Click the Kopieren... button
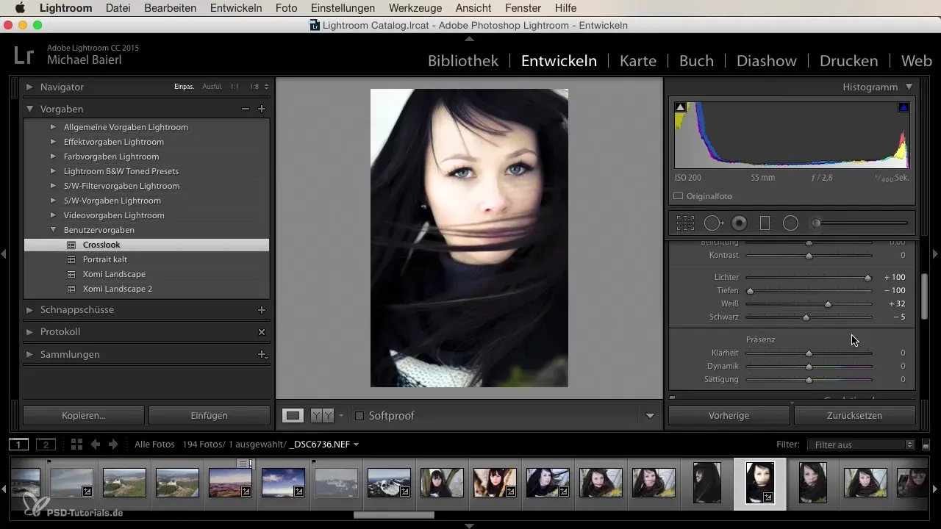 pyautogui.click(x=84, y=416)
